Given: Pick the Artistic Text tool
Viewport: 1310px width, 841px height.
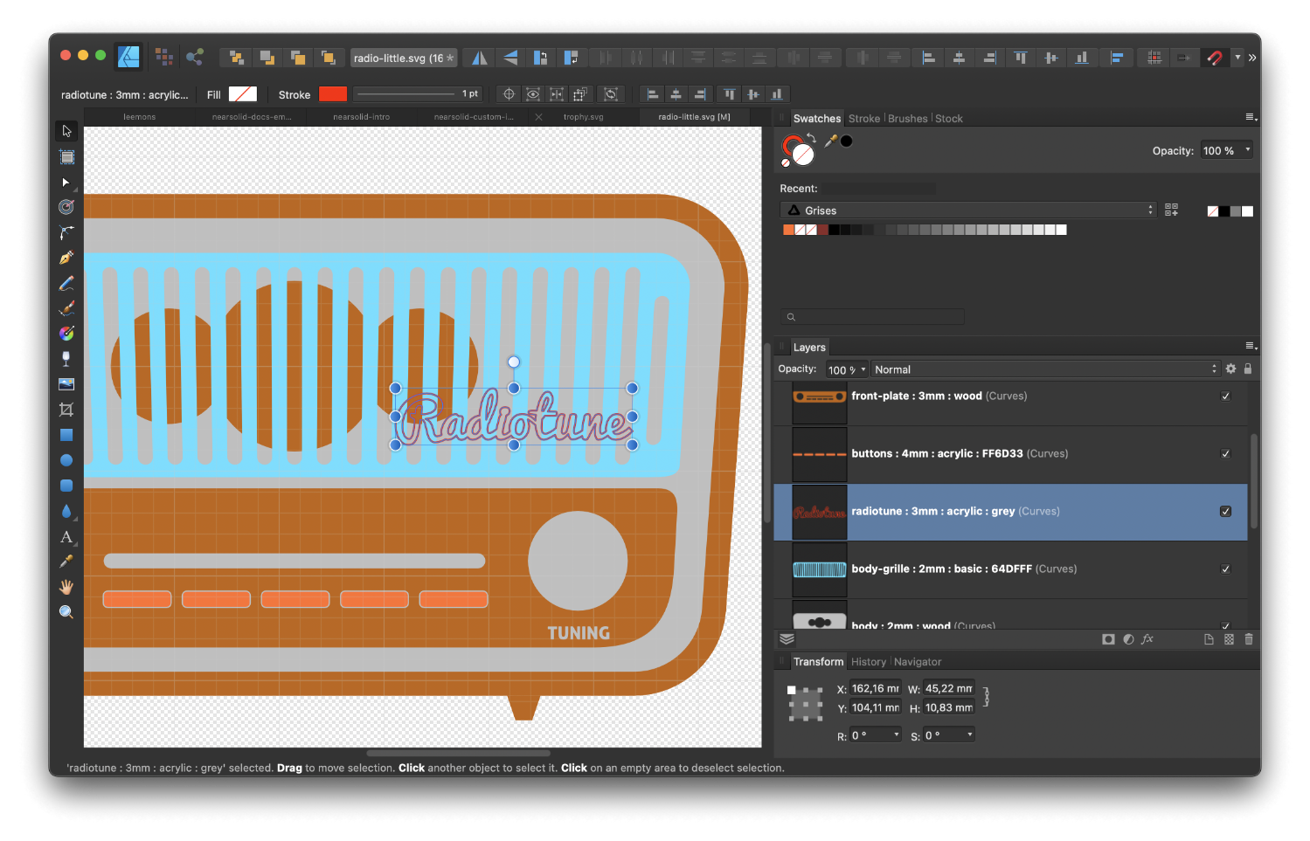Looking at the screenshot, I should [x=66, y=537].
